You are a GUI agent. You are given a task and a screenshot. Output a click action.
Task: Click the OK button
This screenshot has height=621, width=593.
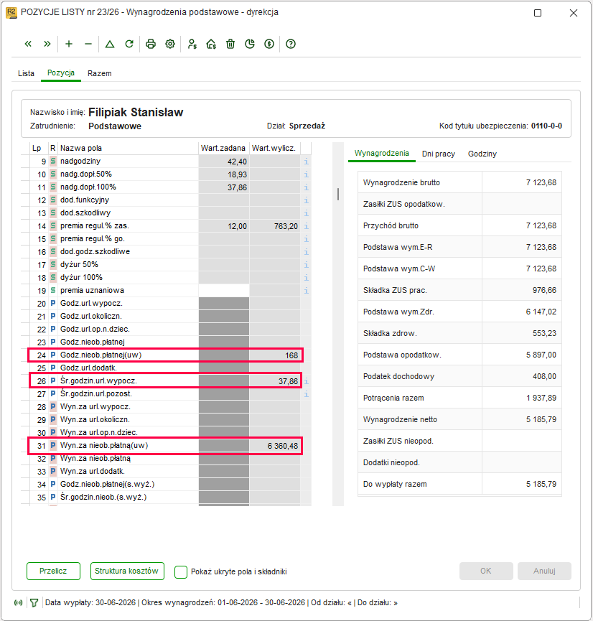[x=486, y=571]
